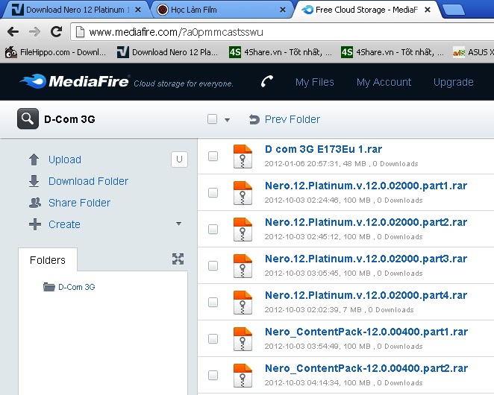
Task: Open Nero_ContentPack-12.0.00400.part1.rar link
Action: click(x=366, y=332)
